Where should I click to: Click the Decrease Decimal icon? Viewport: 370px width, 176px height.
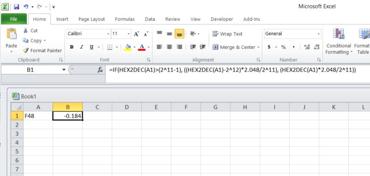click(x=317, y=47)
